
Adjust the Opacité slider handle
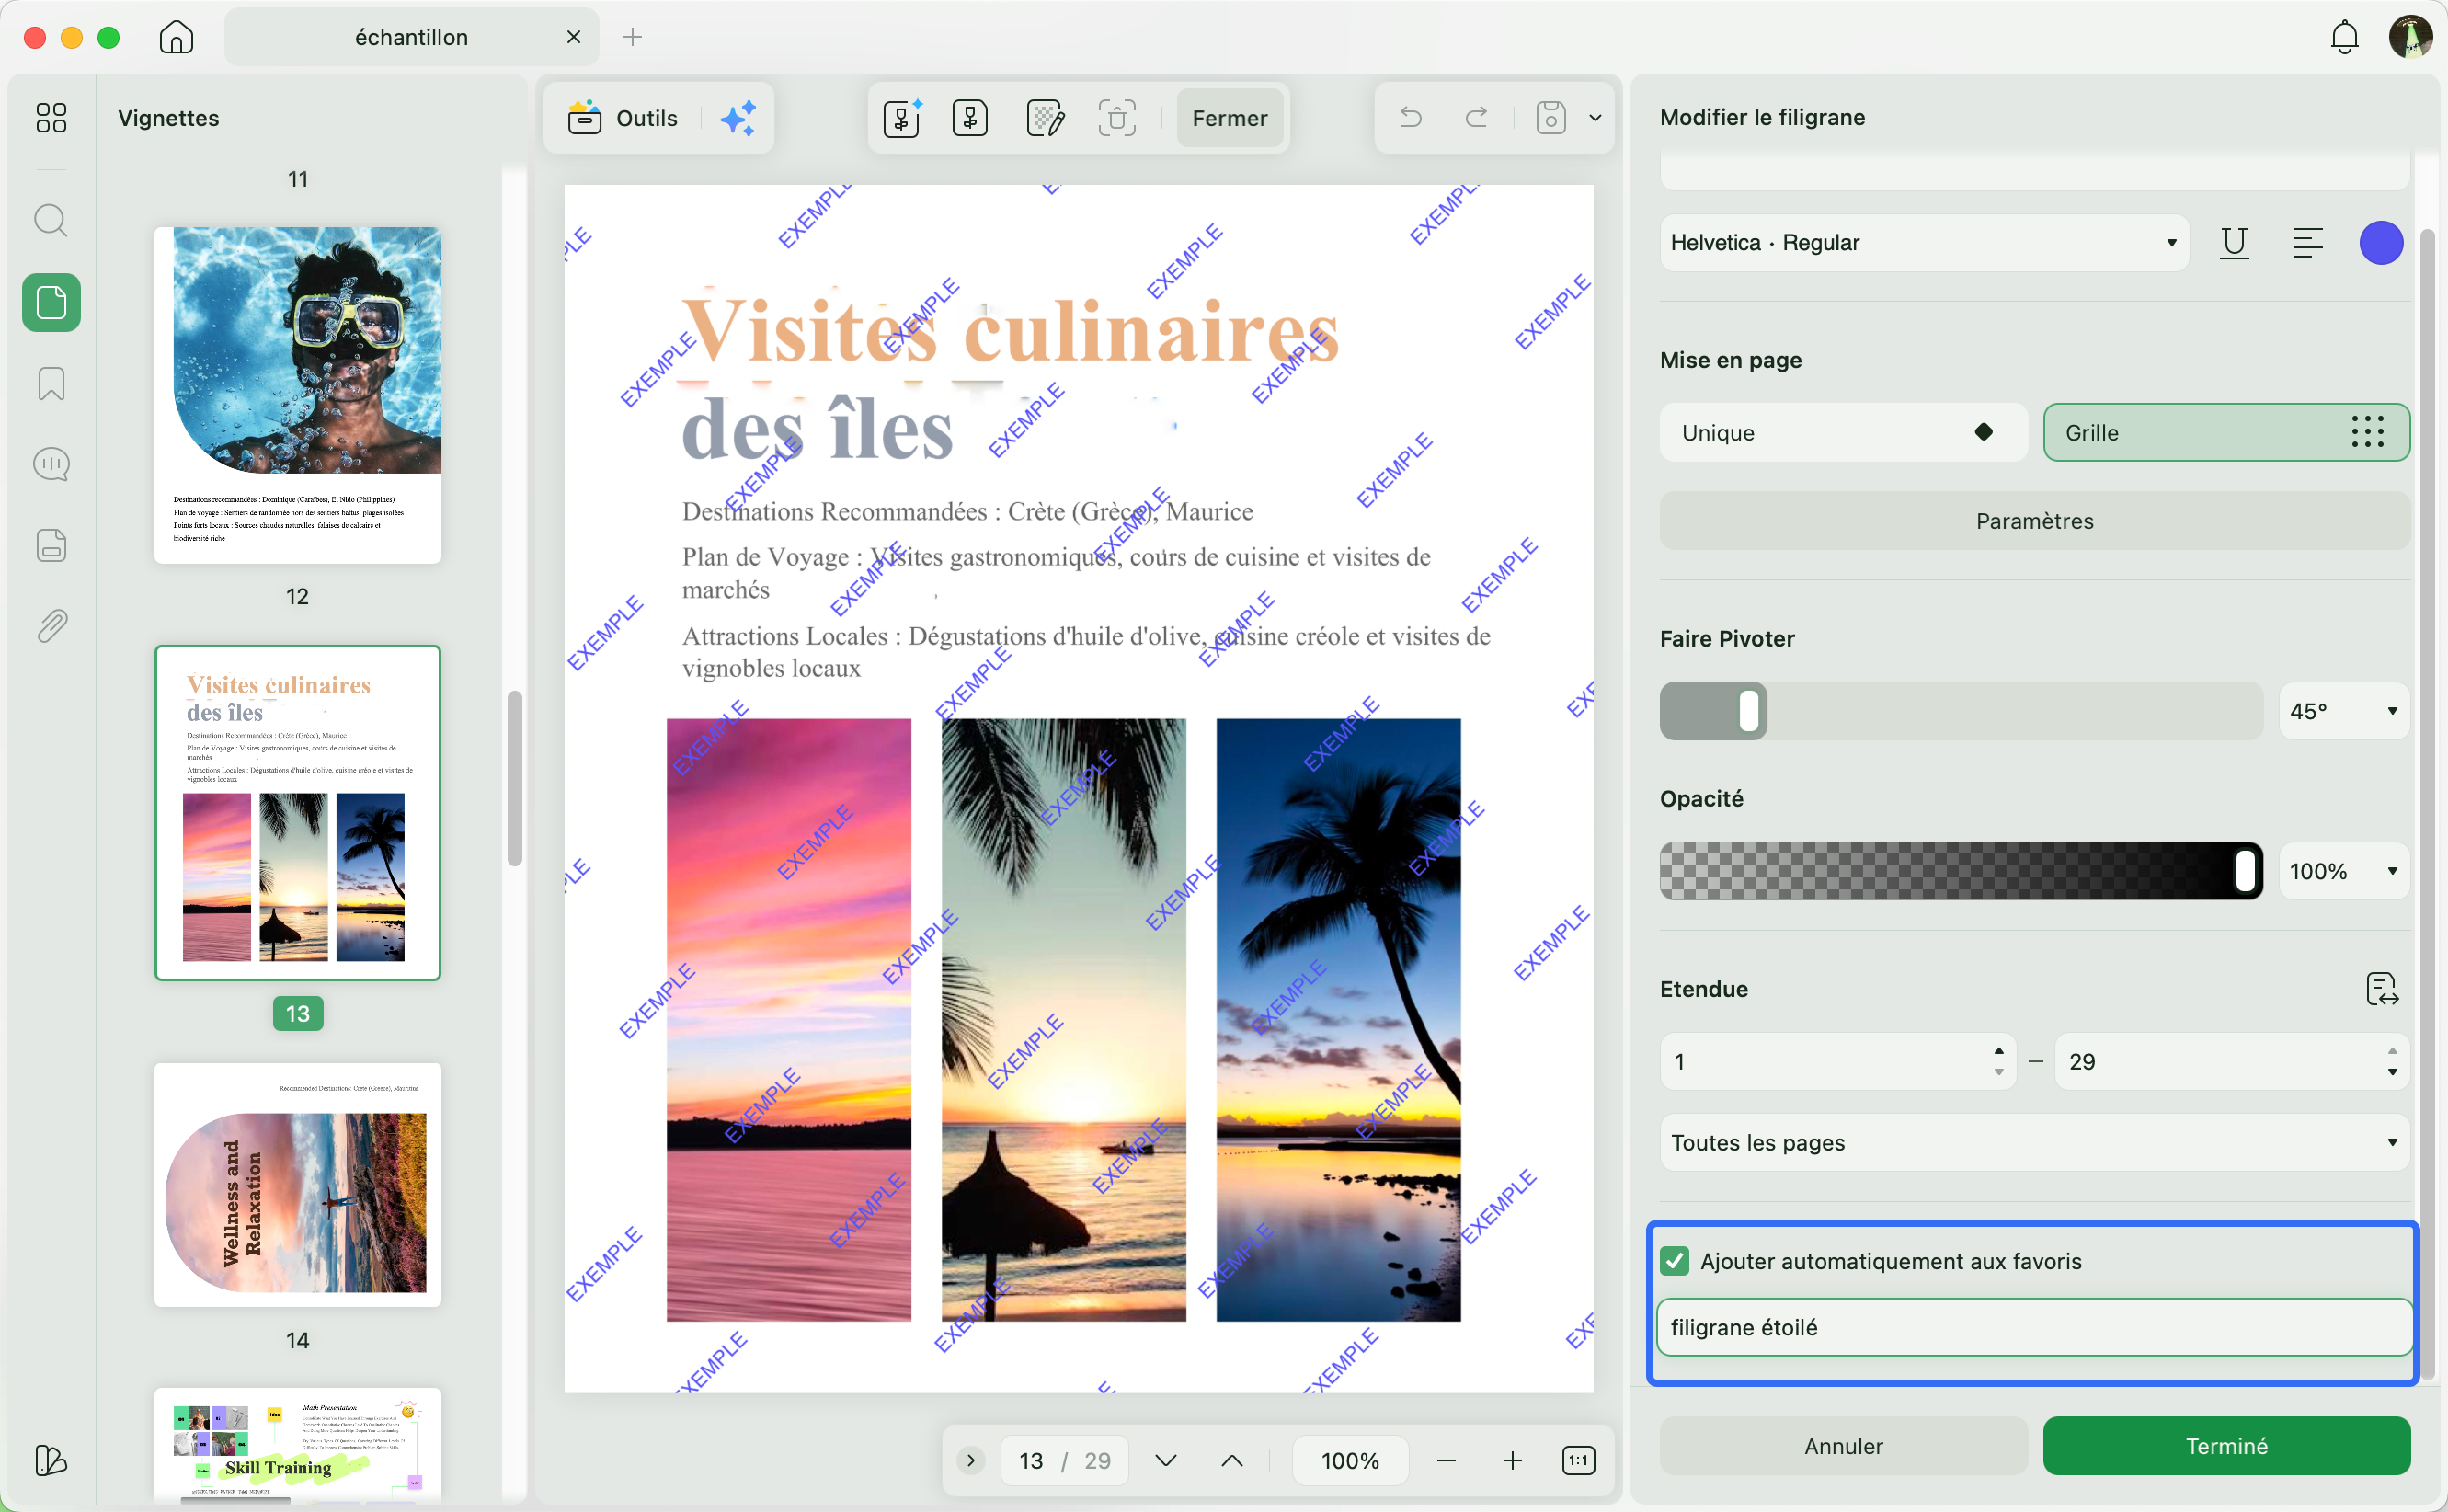(x=2245, y=871)
